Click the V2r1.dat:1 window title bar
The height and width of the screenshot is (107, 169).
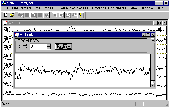tap(85, 23)
